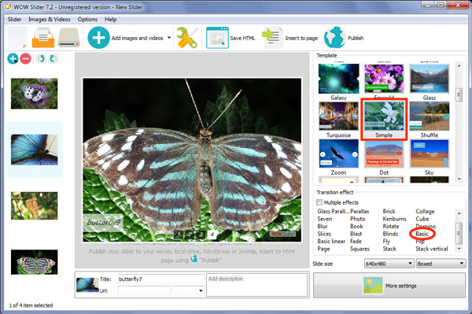Add slide using small teal plus icon
The image size is (472, 314).
(x=13, y=58)
